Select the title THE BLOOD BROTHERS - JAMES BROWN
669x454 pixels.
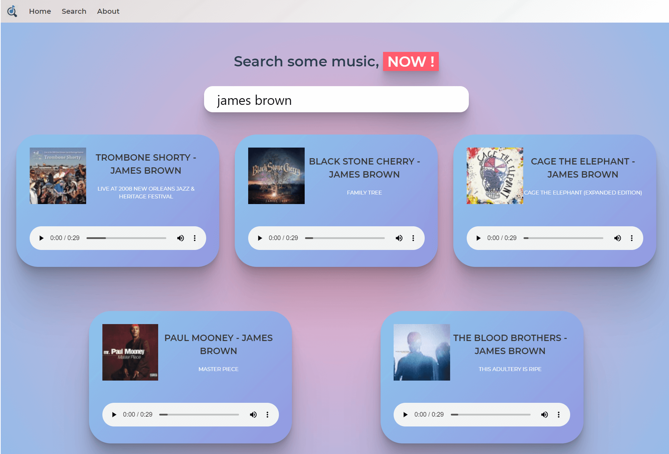tap(510, 345)
